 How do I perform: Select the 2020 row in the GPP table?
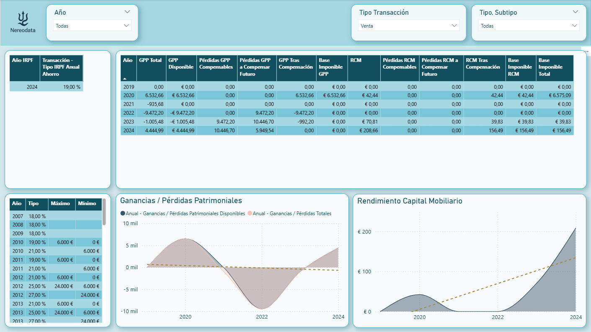(x=251, y=95)
